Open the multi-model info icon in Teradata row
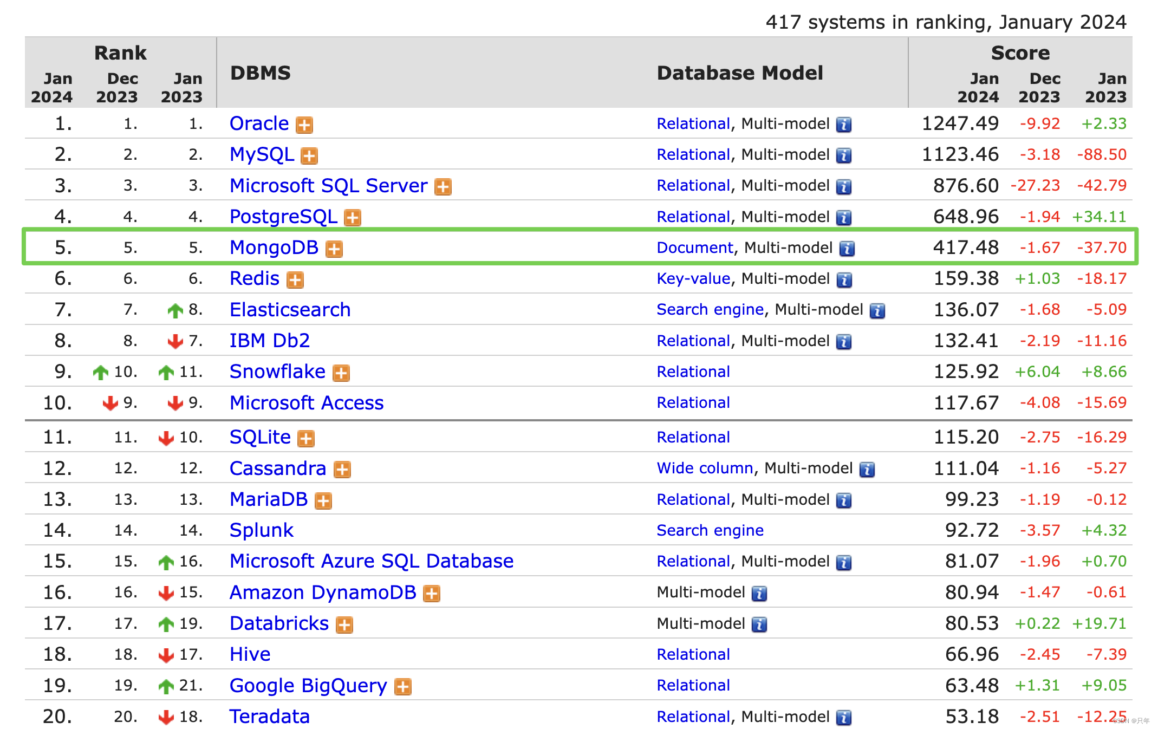The image size is (1158, 729). [x=844, y=718]
